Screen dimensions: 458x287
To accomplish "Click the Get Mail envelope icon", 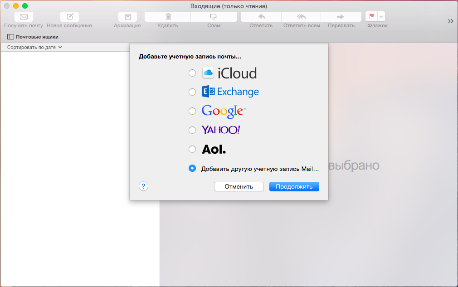I will pyautogui.click(x=24, y=17).
